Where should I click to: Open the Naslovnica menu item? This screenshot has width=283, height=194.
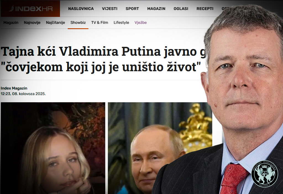click(x=81, y=9)
